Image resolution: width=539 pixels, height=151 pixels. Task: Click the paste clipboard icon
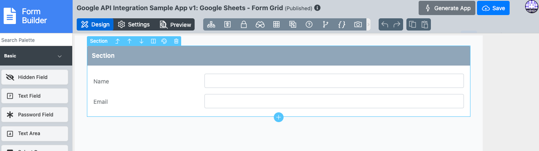(x=425, y=24)
